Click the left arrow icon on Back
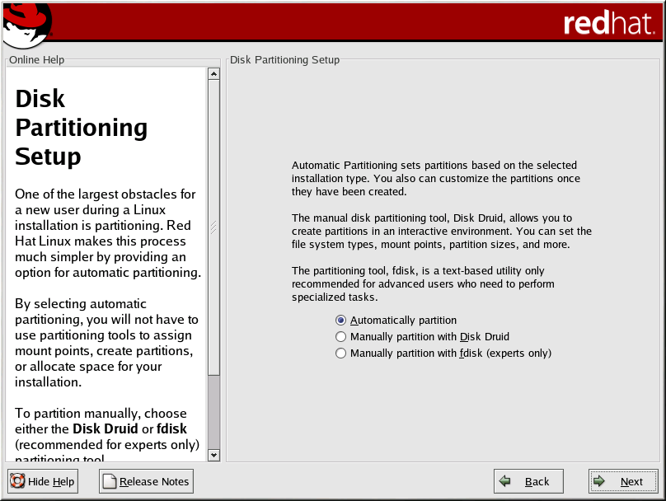This screenshot has width=666, height=501. pos(505,481)
